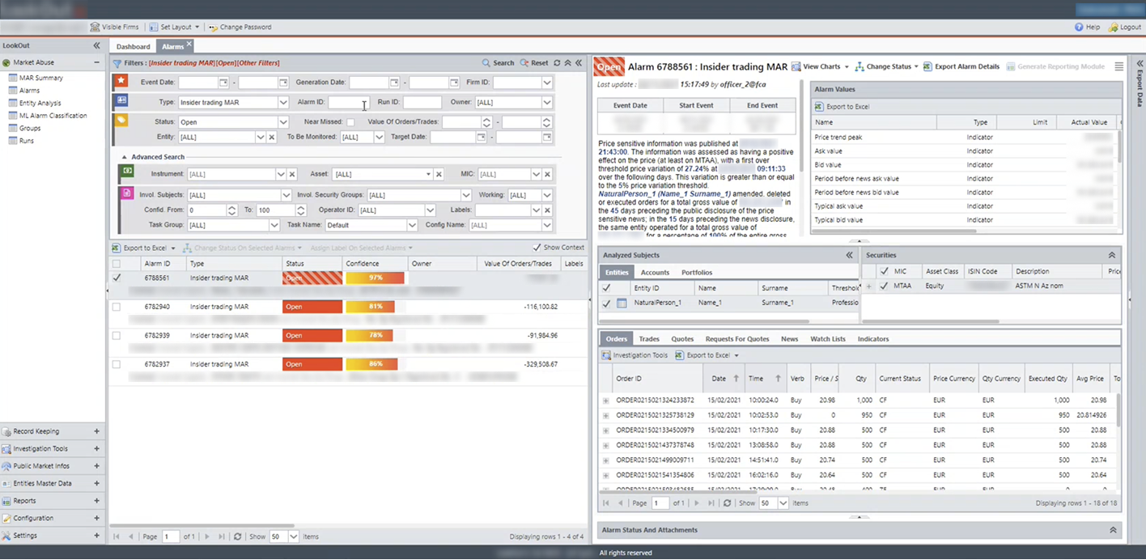Image resolution: width=1146 pixels, height=560 pixels.
Task: Check the box for alarm 6782940
Action: coord(117,307)
